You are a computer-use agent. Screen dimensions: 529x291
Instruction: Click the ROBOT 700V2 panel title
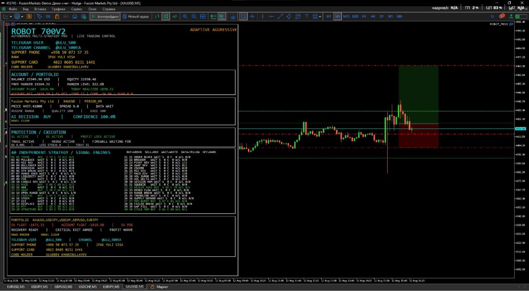pos(38,31)
